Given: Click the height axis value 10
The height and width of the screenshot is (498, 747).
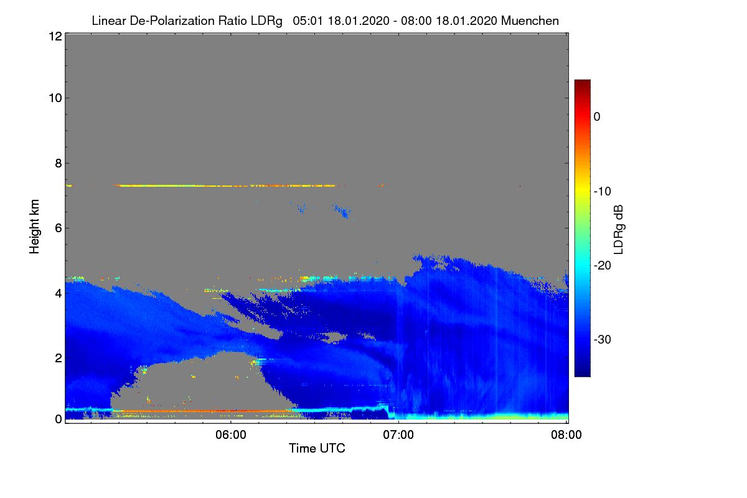Looking at the screenshot, I should click(54, 98).
